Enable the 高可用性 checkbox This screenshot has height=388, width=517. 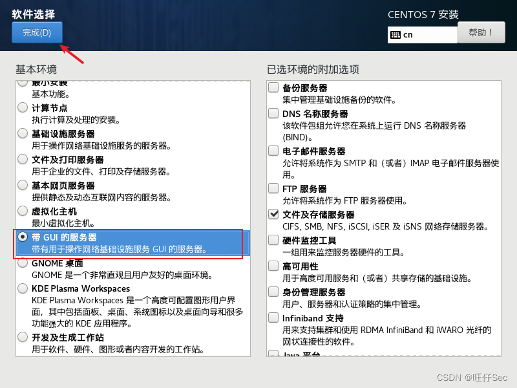(x=273, y=266)
